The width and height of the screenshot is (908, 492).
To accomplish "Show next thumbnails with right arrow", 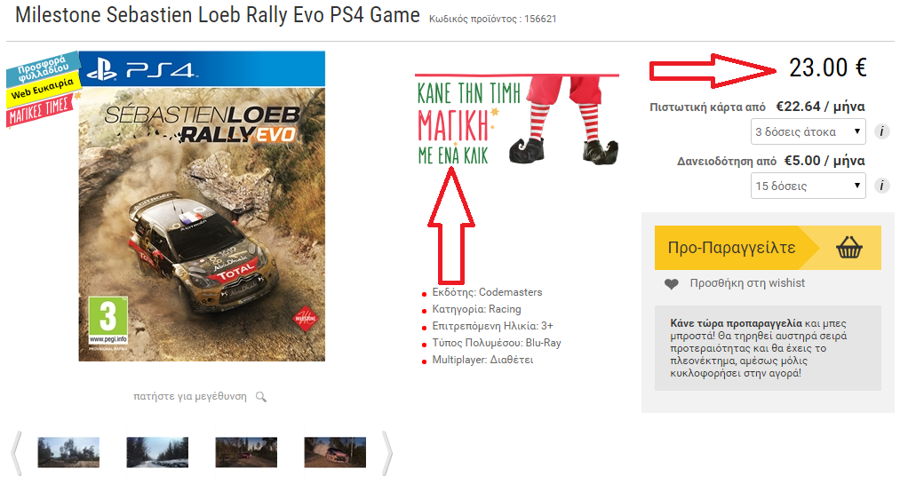I will pos(386,453).
